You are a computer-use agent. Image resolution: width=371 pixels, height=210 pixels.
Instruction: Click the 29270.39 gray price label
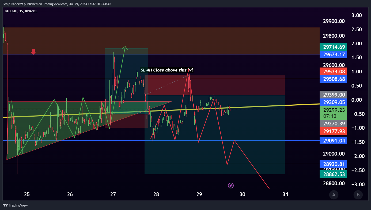(x=333, y=124)
